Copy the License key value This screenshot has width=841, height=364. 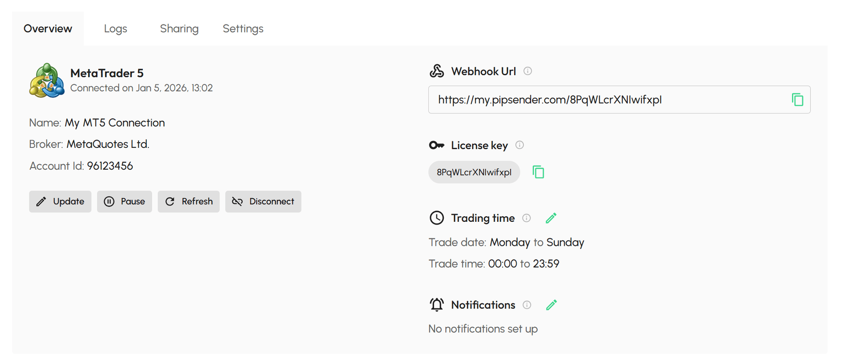click(x=538, y=172)
